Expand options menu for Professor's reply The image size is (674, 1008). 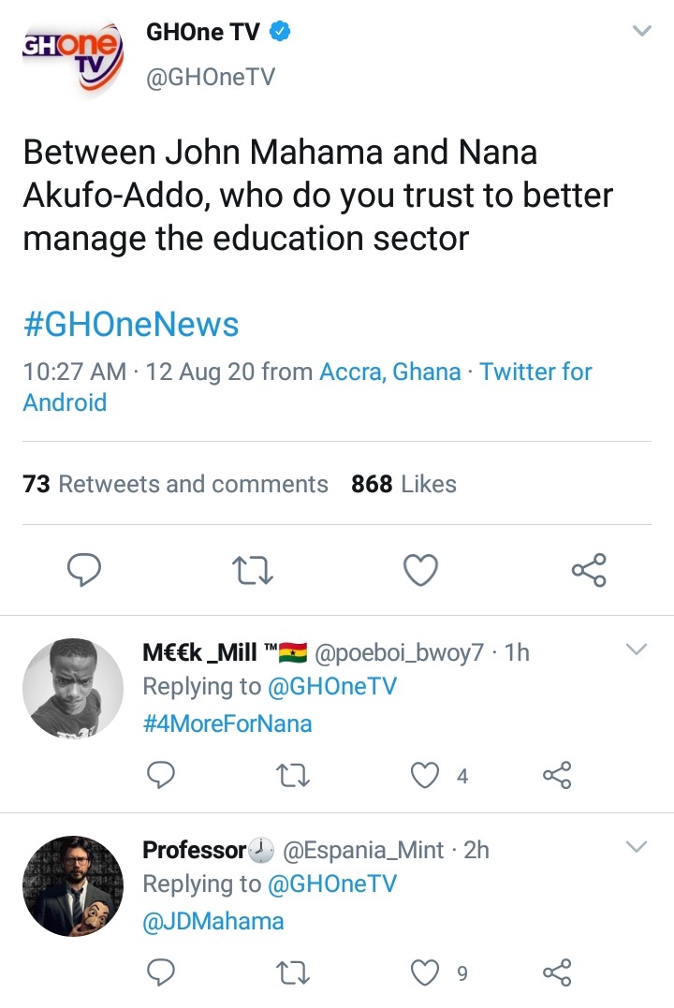pos(637,847)
